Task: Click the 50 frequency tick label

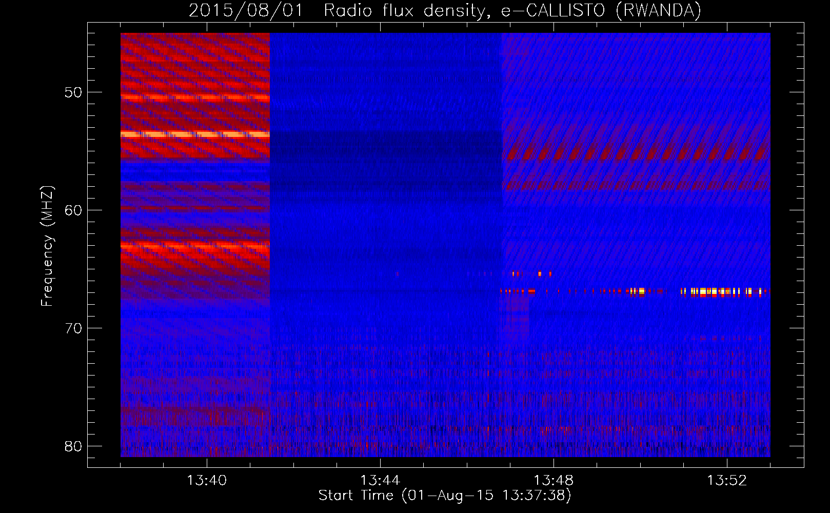Action: point(73,93)
